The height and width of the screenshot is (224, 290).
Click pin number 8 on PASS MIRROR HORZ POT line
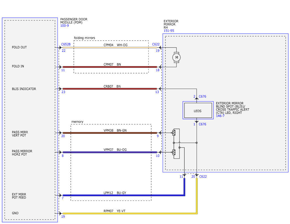click(63, 156)
